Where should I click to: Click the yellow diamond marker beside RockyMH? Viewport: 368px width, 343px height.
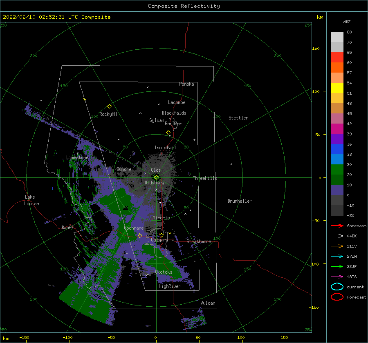tap(109, 106)
